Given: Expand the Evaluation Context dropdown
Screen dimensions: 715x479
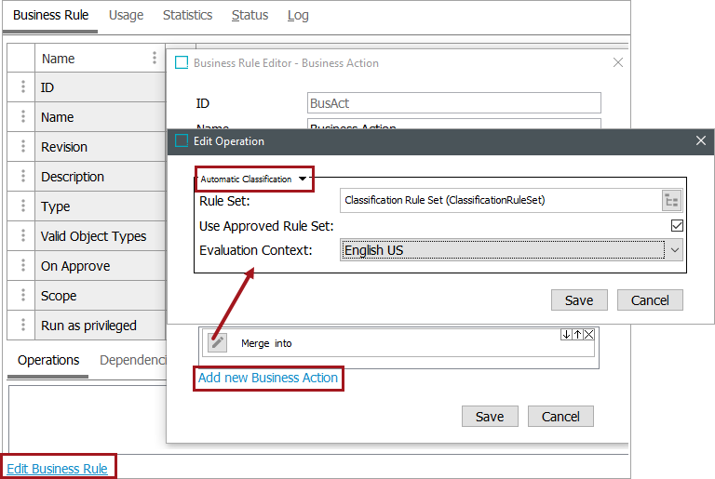Looking at the screenshot, I should tap(675, 250).
